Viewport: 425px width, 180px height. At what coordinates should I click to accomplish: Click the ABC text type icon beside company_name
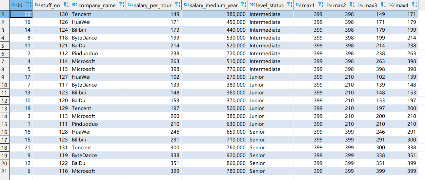click(75, 5)
